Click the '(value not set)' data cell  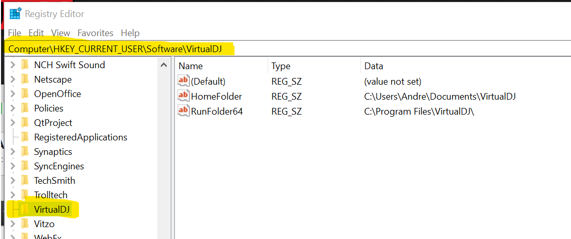tap(393, 82)
